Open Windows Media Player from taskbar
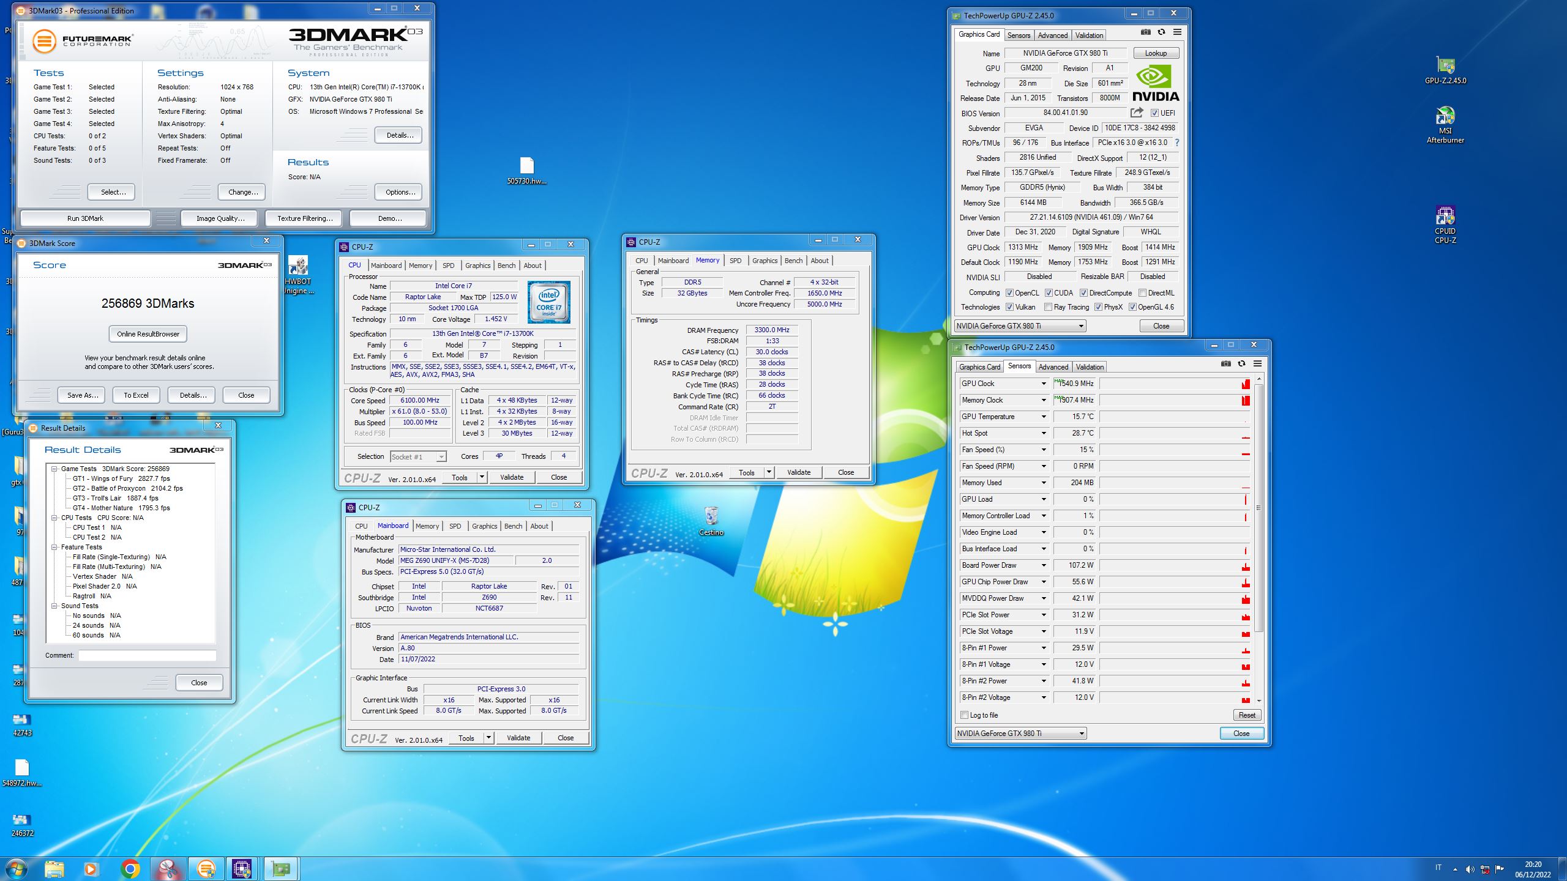1567x881 pixels. 91,869
